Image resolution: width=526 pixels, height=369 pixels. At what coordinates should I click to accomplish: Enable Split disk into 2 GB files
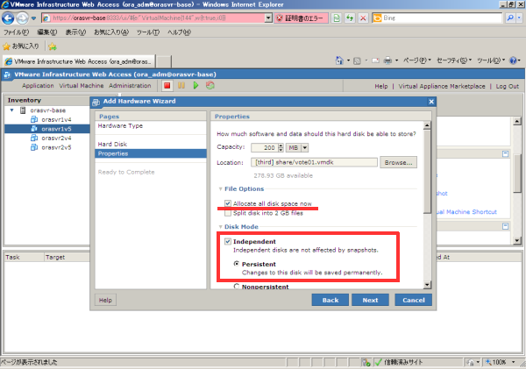tap(228, 214)
